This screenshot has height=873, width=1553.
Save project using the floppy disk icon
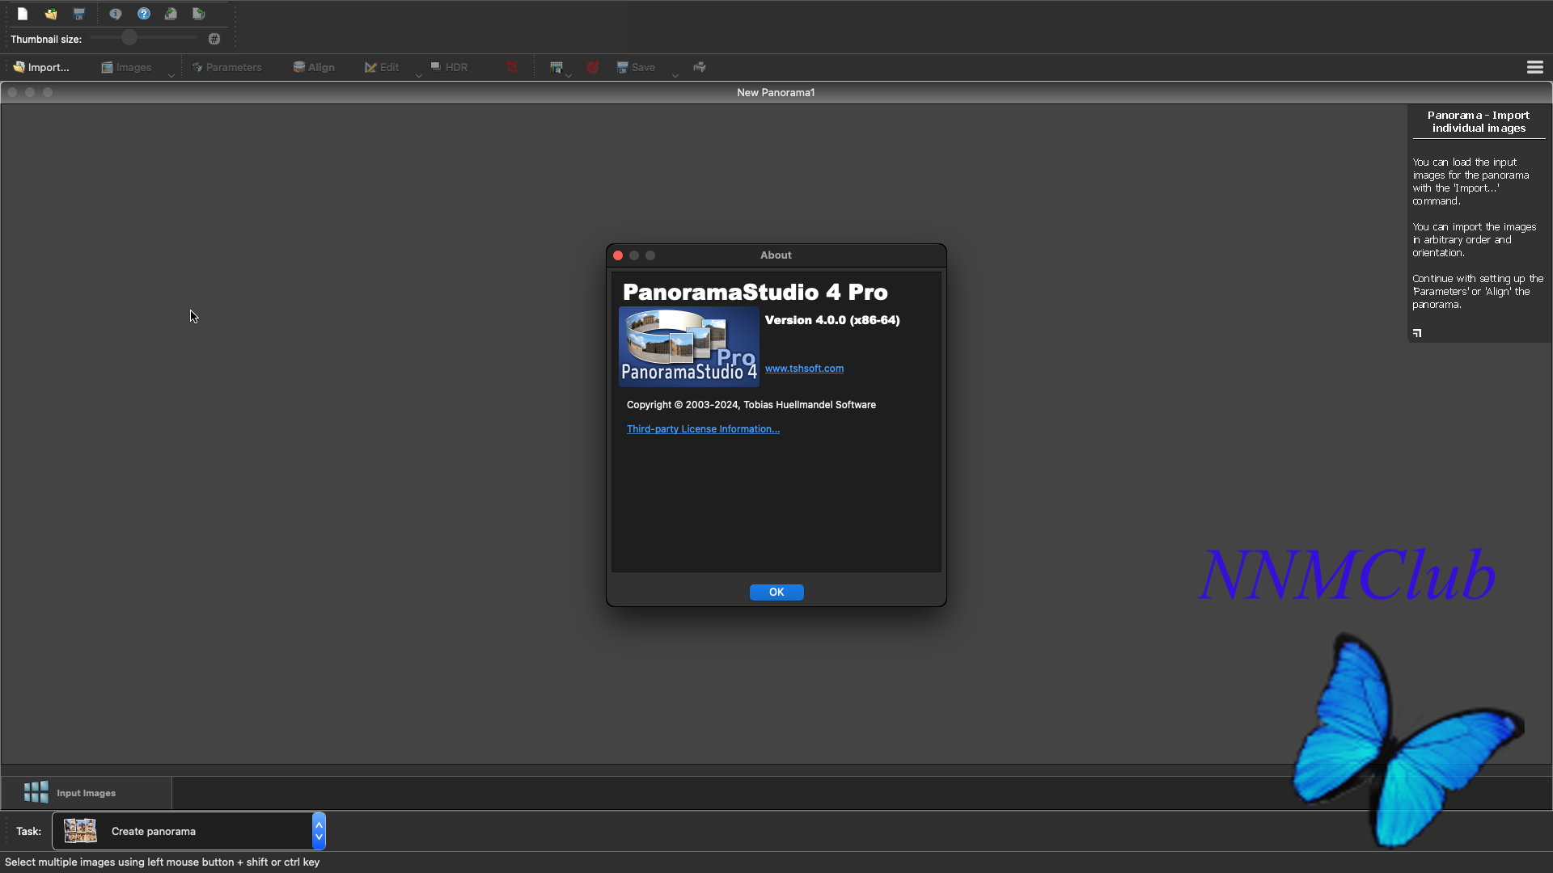pyautogui.click(x=79, y=14)
